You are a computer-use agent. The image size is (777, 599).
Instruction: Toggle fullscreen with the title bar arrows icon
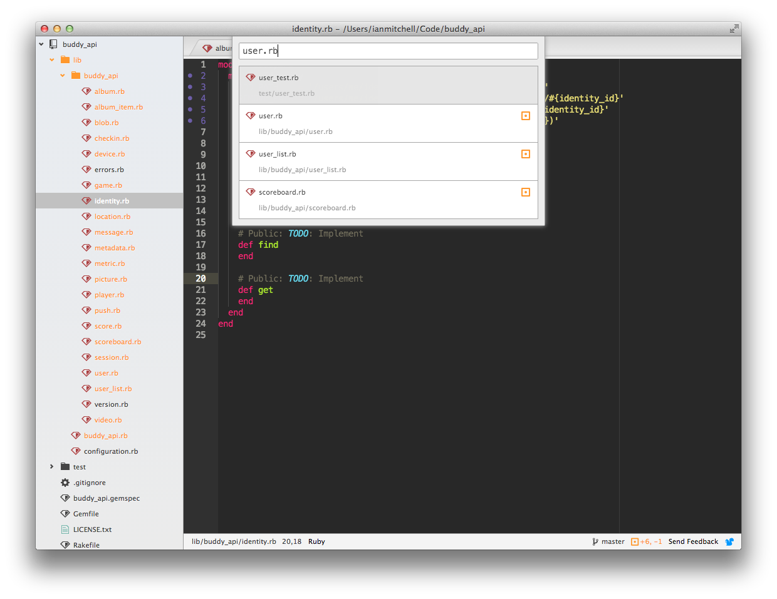pyautogui.click(x=734, y=29)
